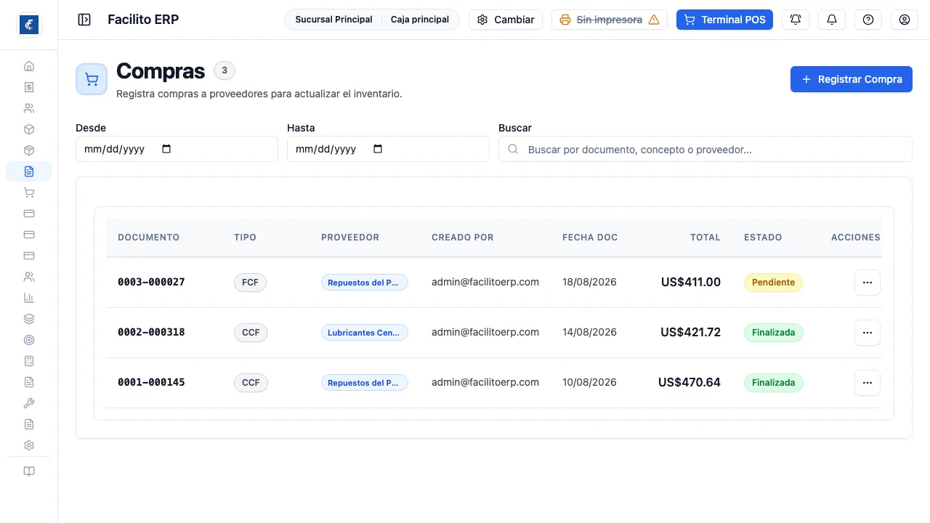Open the plain bell notifications icon
930x523 pixels.
click(832, 20)
